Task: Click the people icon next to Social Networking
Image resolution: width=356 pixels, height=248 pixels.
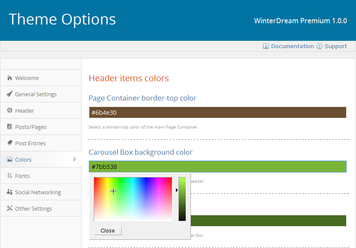Action: pyautogui.click(x=9, y=192)
